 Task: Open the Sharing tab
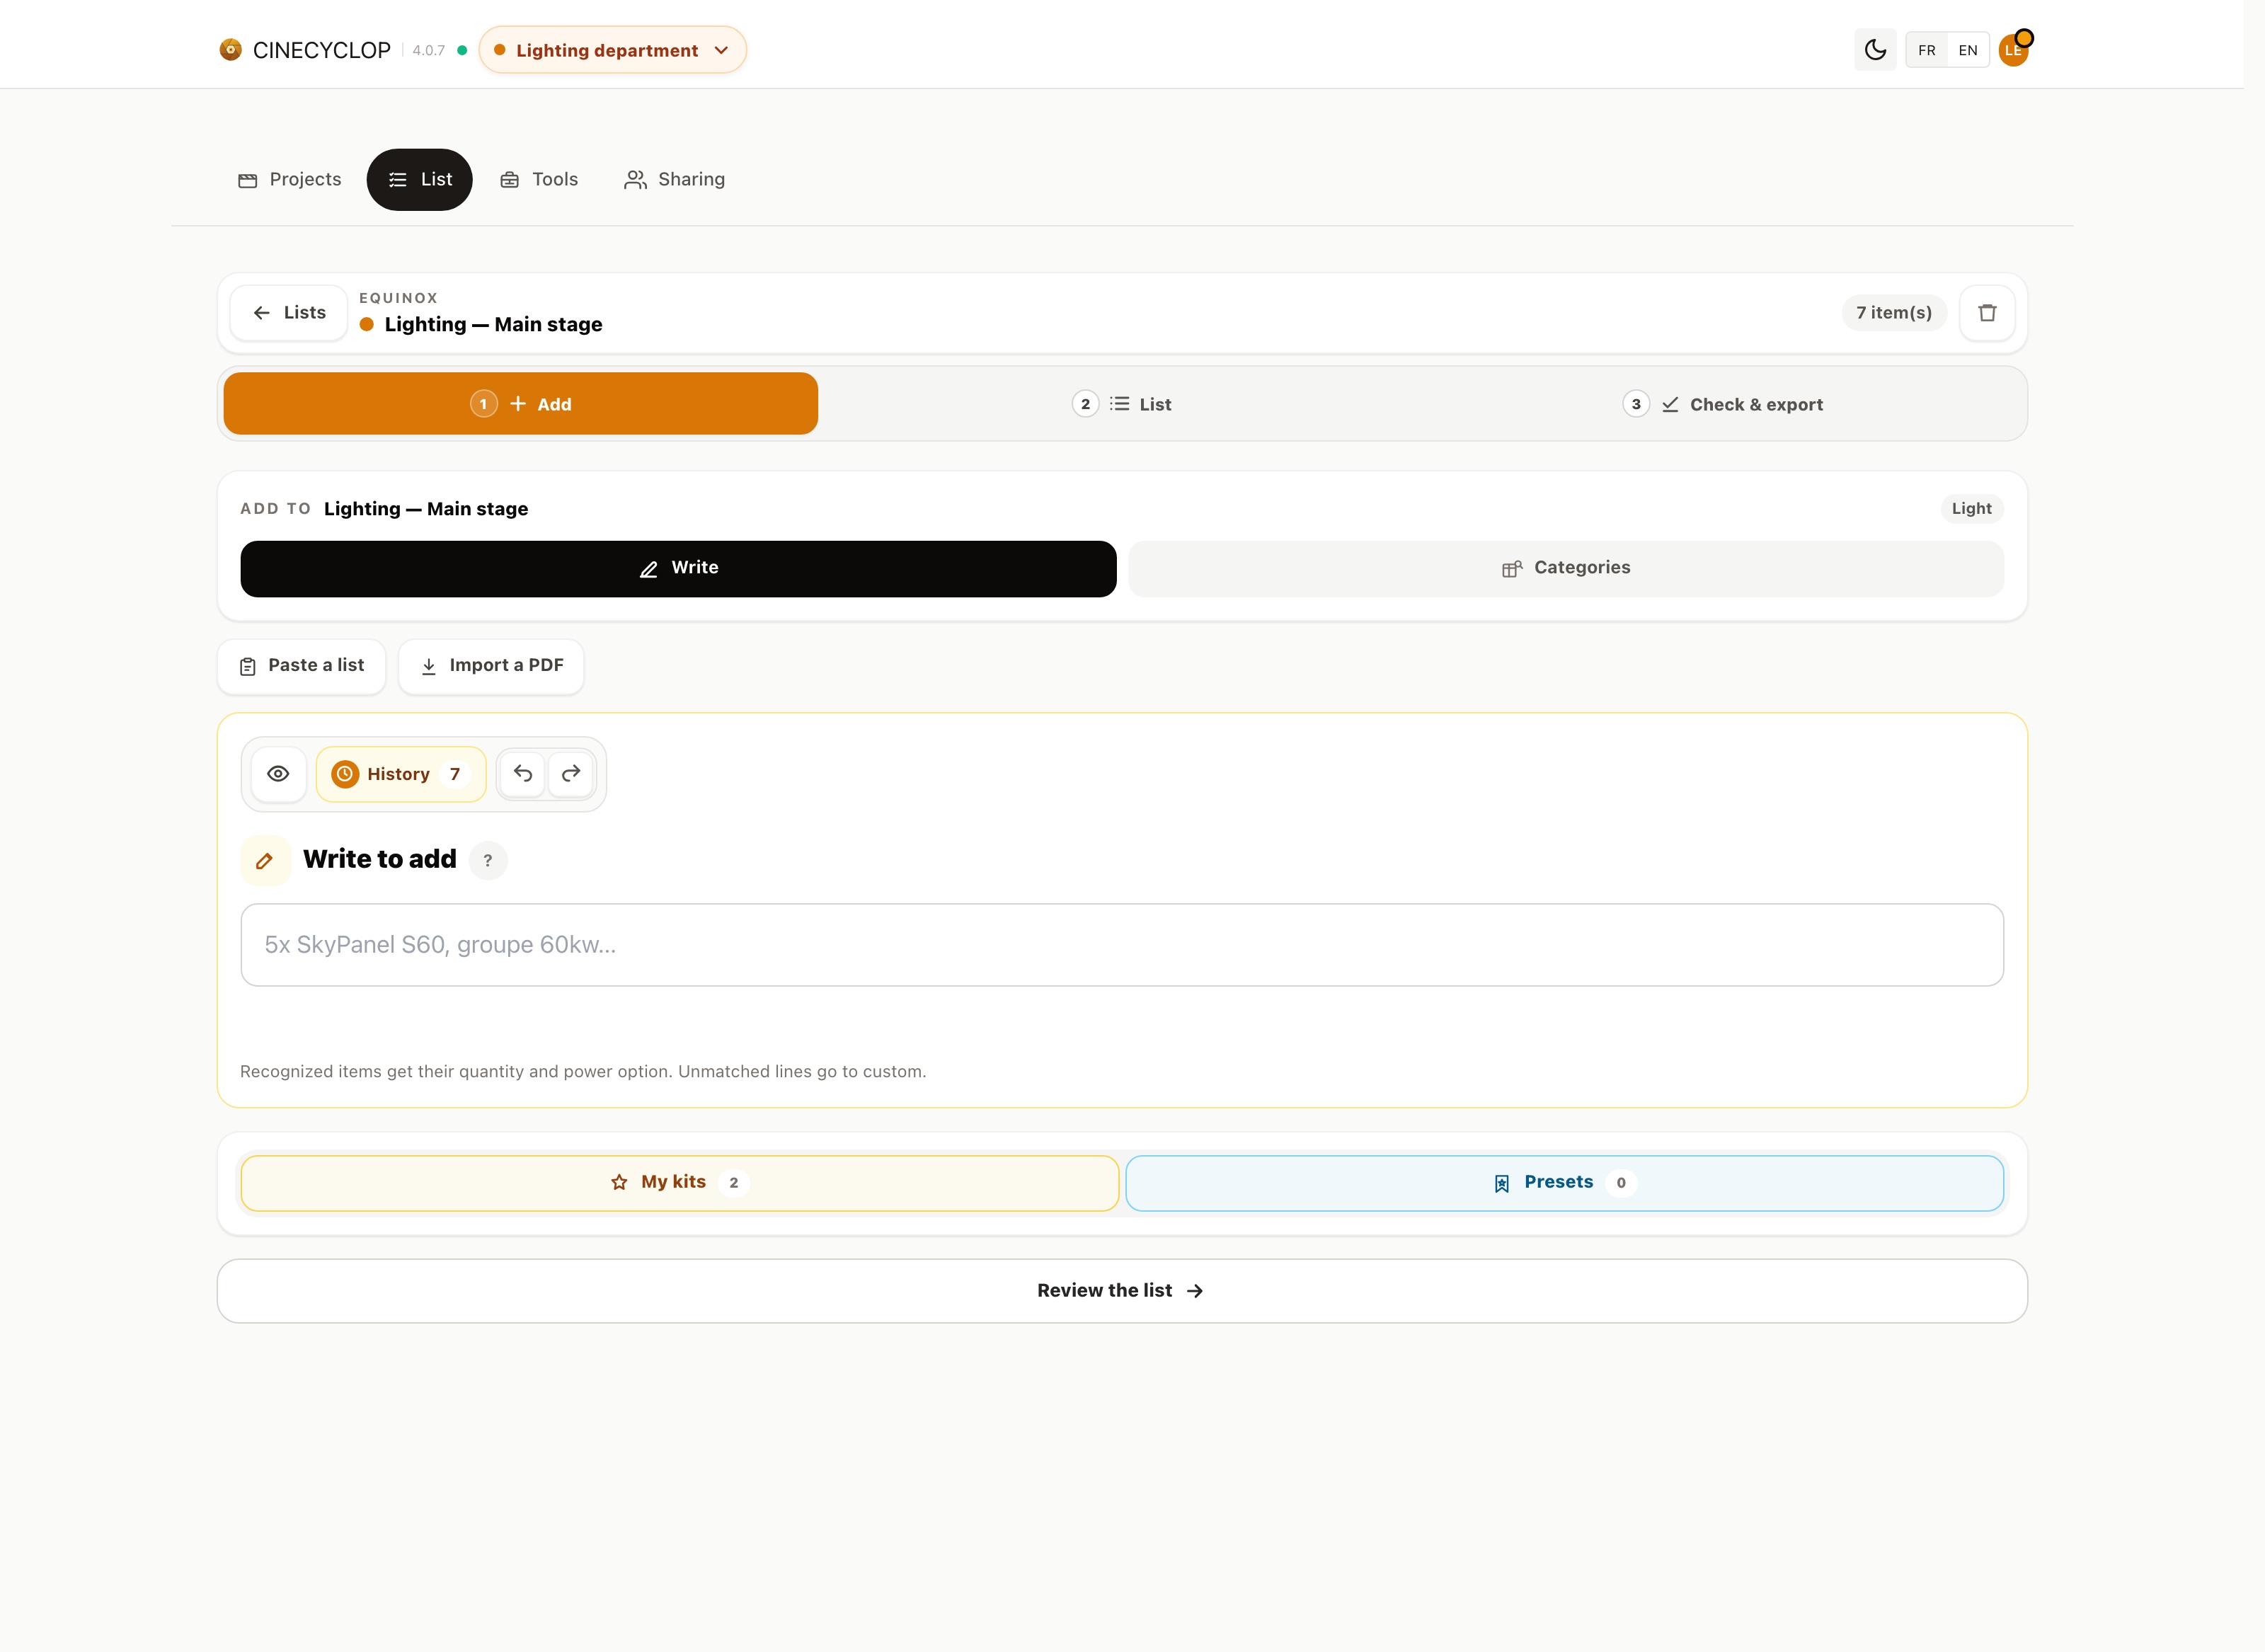pos(675,180)
